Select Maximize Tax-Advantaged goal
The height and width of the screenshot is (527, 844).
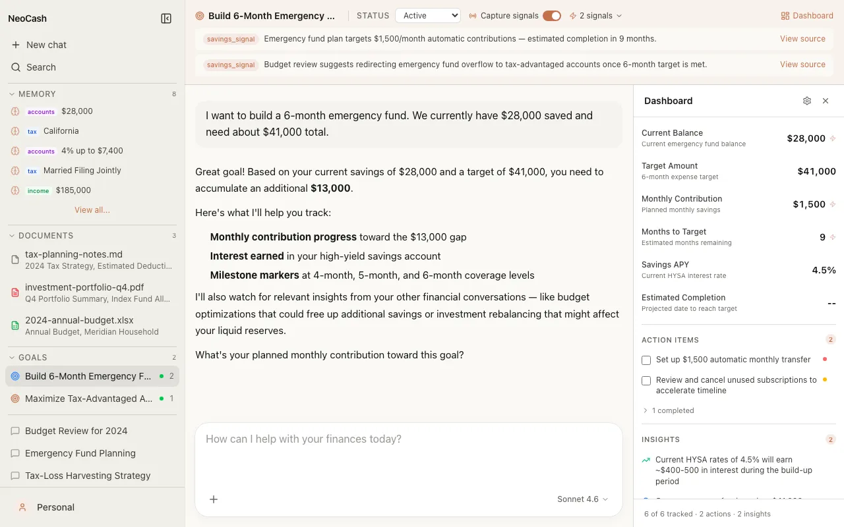(x=92, y=399)
